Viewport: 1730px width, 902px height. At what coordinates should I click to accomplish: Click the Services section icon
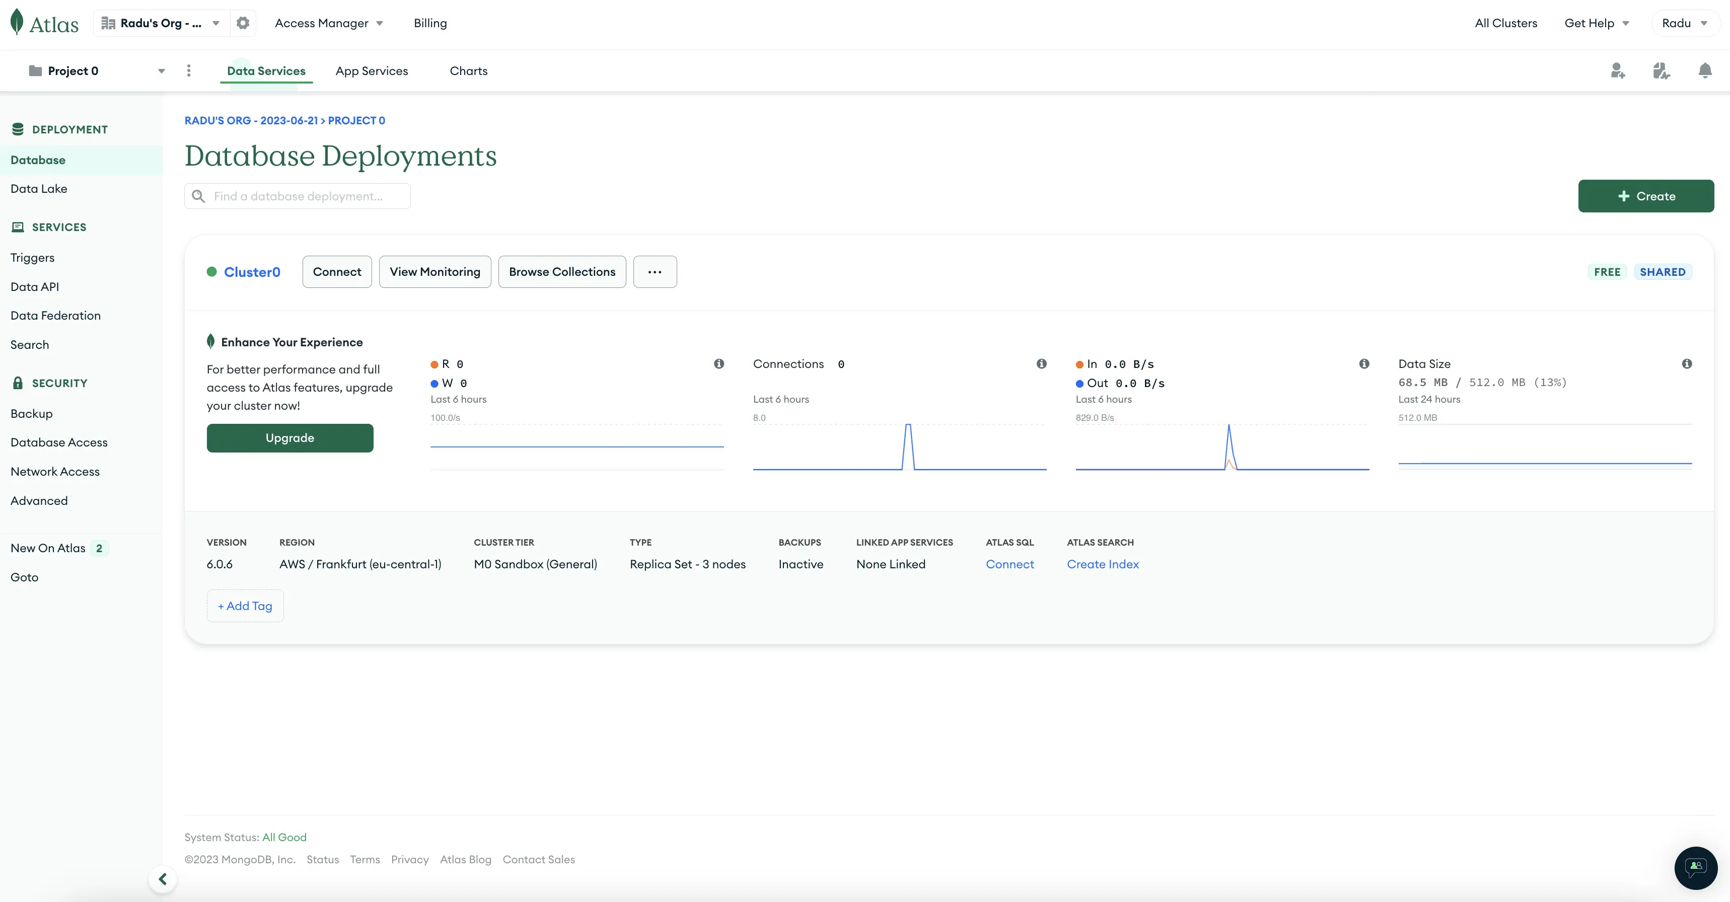[x=18, y=227]
